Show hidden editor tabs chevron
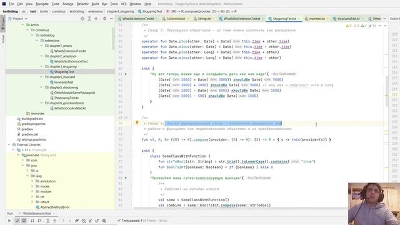400x225 pixels. point(384,19)
